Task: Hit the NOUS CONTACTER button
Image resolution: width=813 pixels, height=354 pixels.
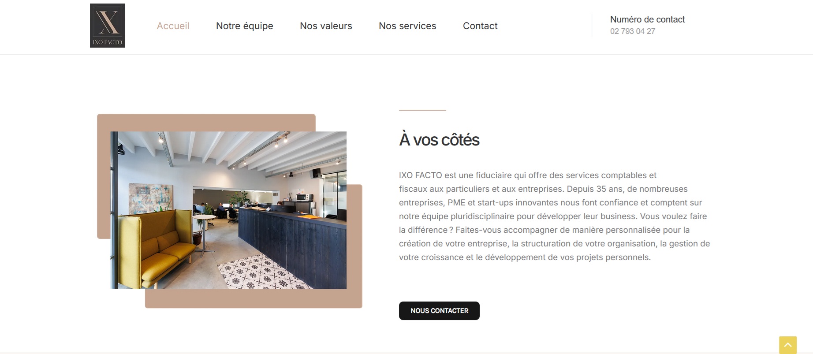Action: (x=439, y=311)
